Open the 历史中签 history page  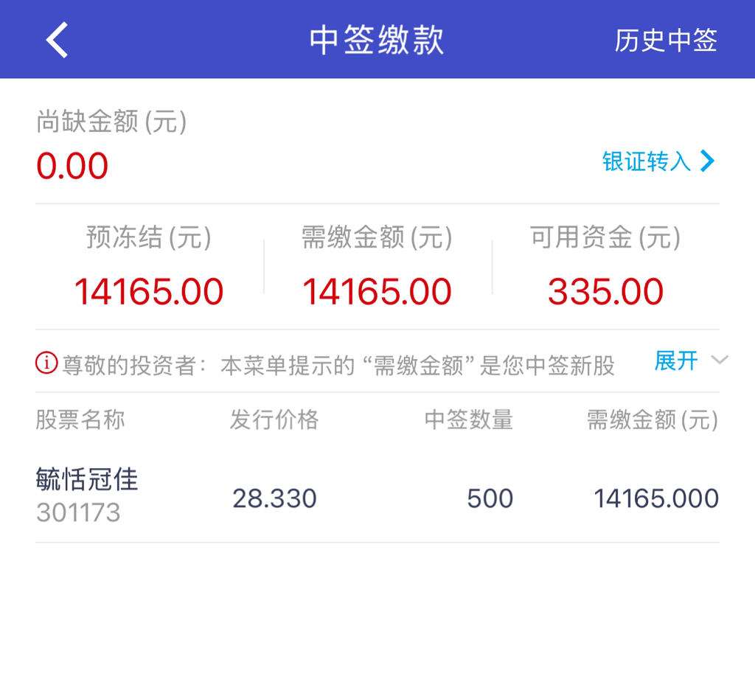[665, 41]
